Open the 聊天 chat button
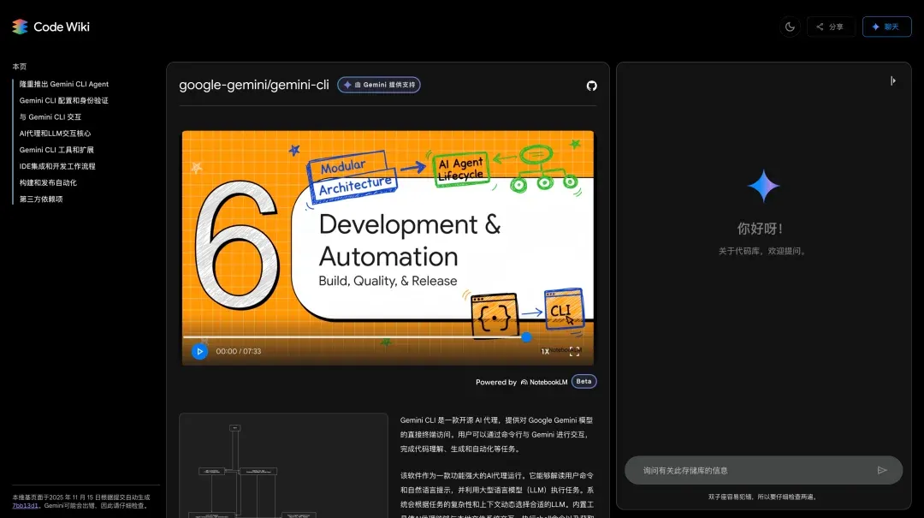 886,27
